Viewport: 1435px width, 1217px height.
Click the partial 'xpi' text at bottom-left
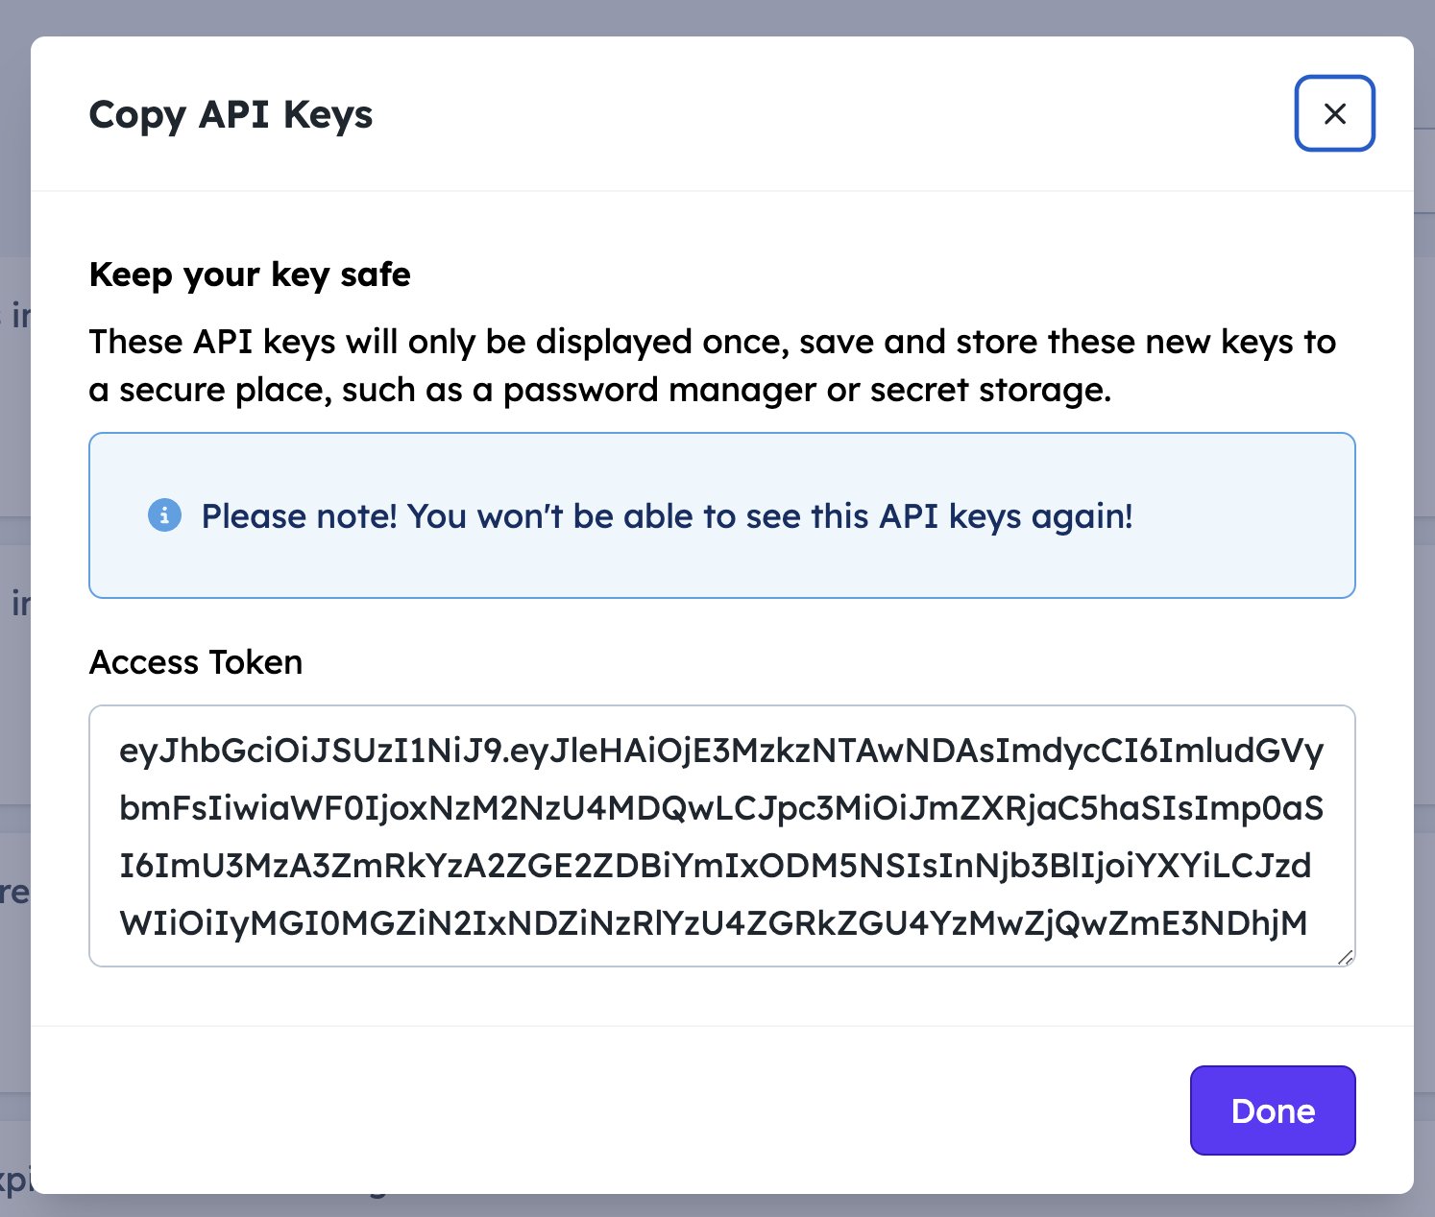(14, 1179)
